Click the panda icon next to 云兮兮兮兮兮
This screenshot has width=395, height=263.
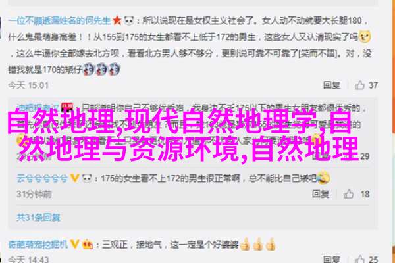87,178
